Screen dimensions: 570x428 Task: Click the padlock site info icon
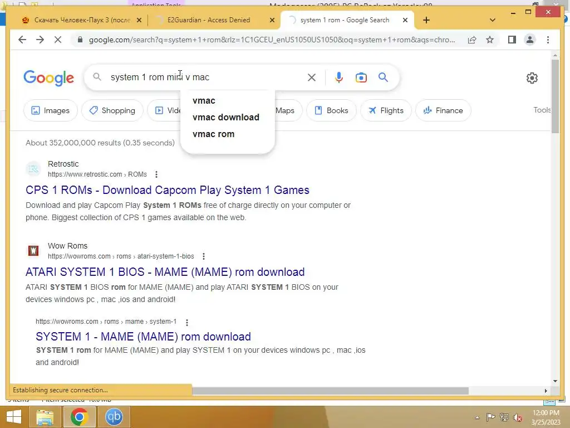(x=80, y=40)
